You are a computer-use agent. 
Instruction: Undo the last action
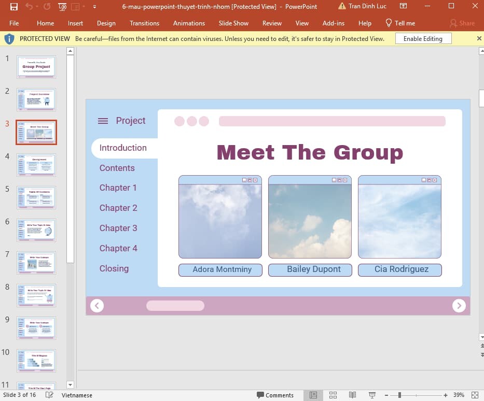29,7
